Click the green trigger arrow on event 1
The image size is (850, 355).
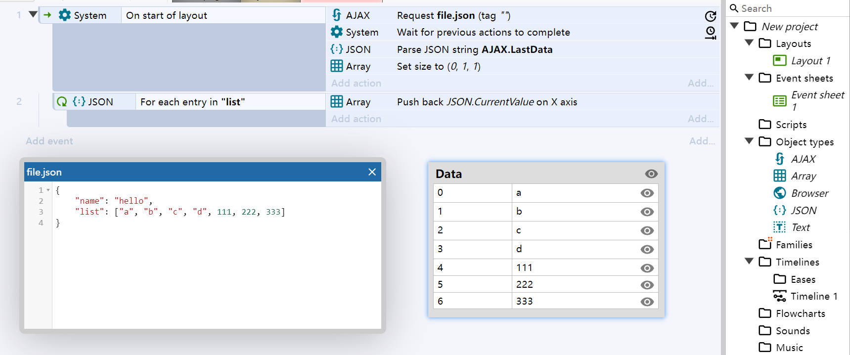[47, 15]
